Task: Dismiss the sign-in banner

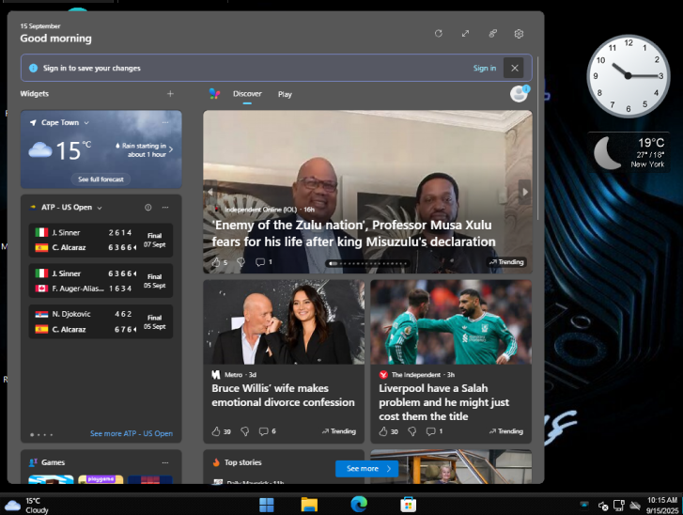Action: [514, 68]
